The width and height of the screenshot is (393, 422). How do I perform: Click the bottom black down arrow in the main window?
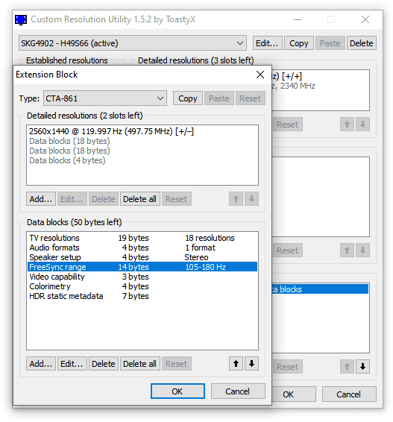coord(362,367)
